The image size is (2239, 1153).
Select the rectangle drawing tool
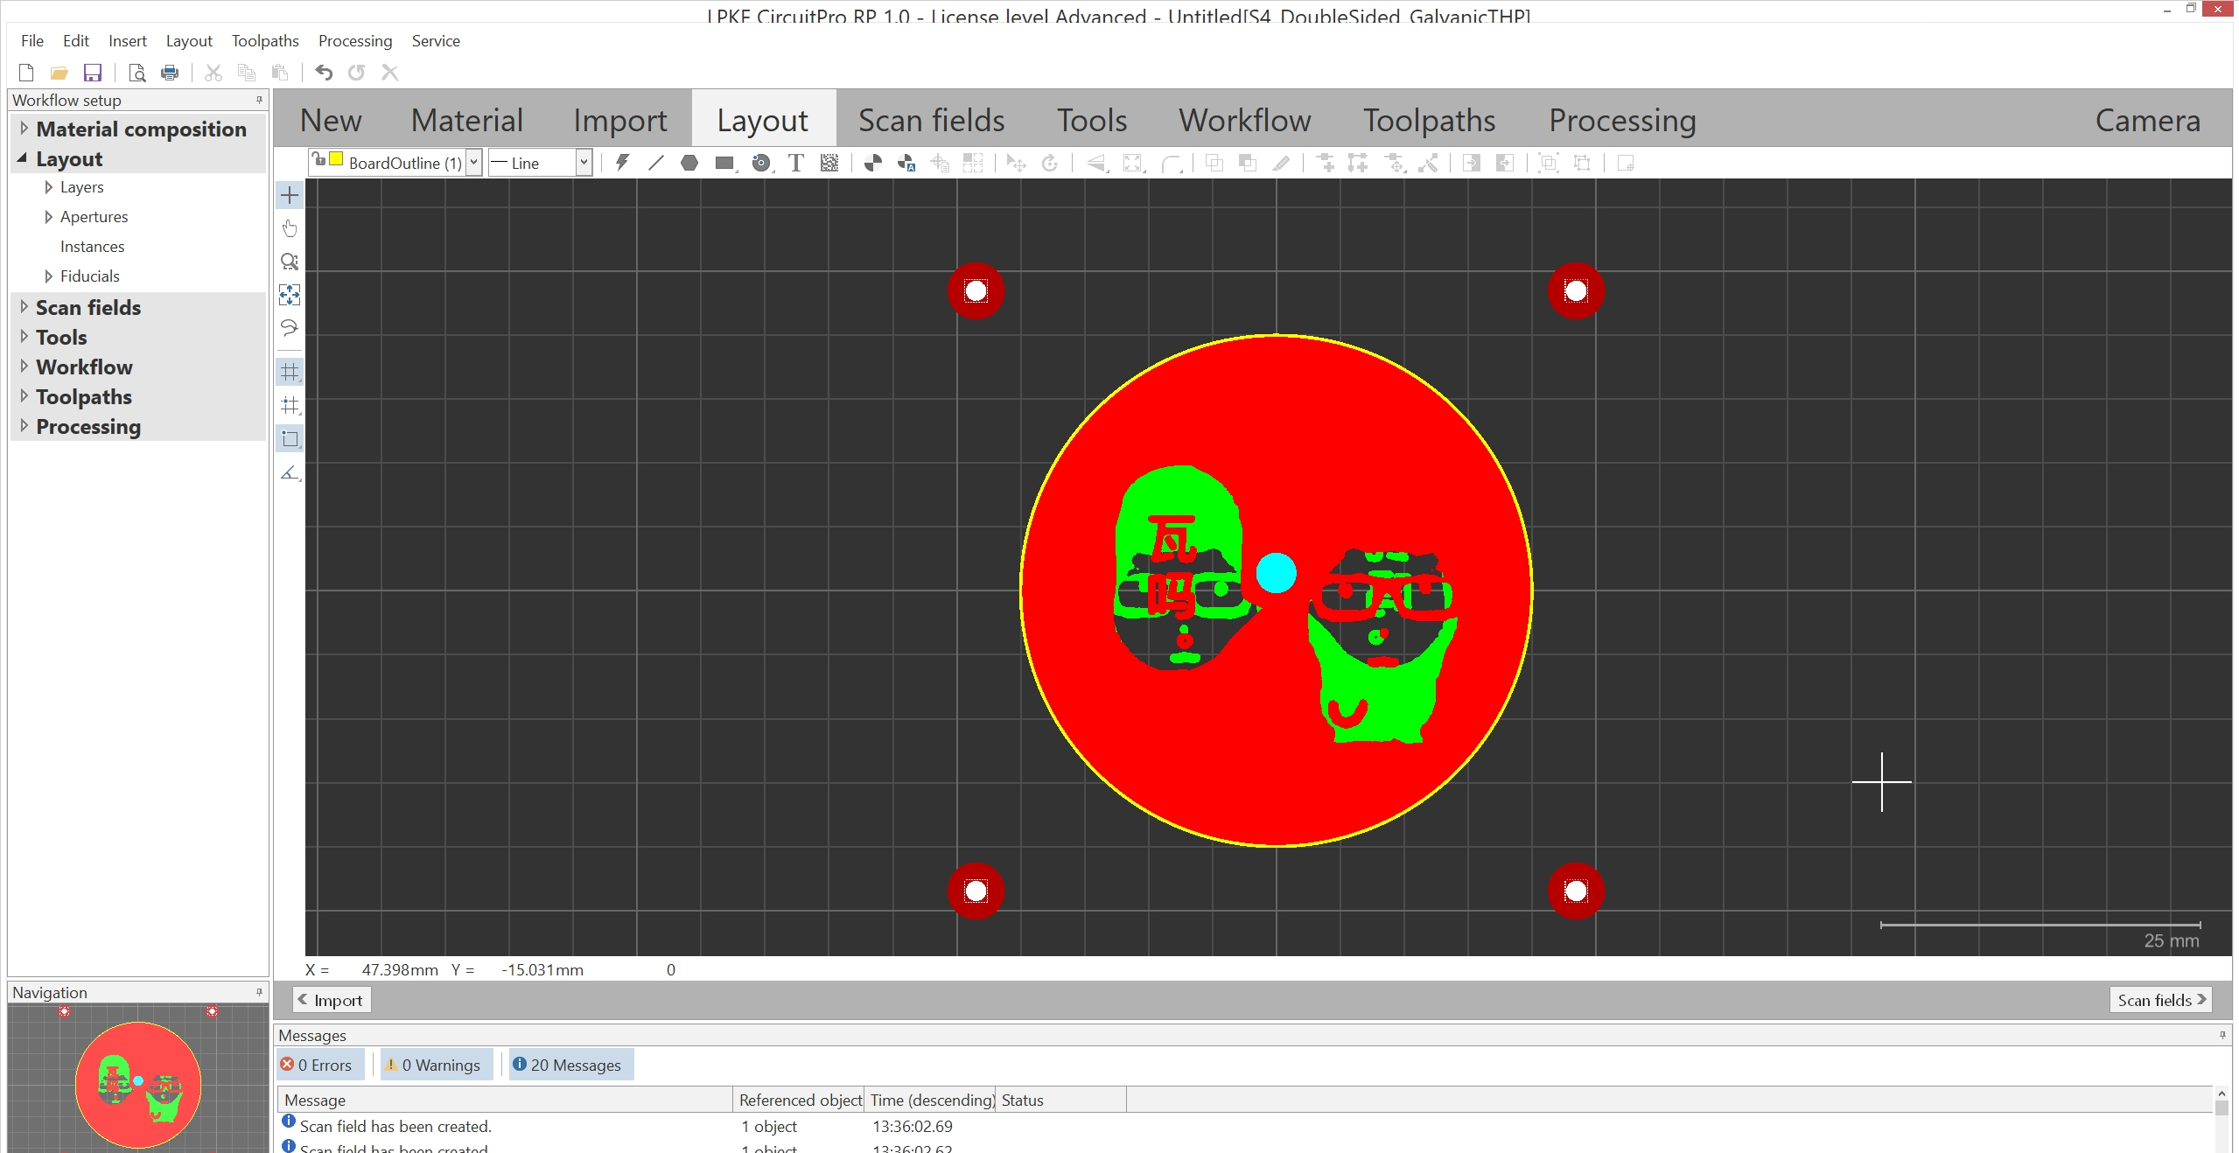[724, 163]
